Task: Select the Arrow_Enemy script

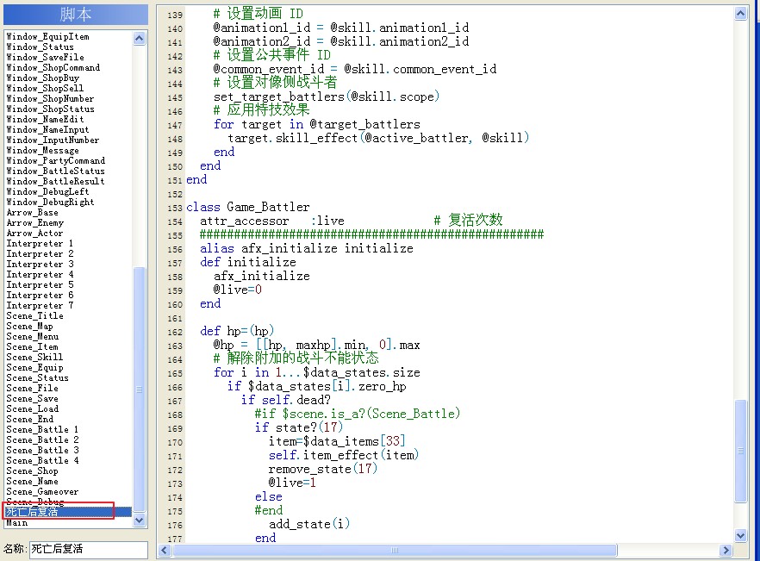Action: [x=34, y=222]
